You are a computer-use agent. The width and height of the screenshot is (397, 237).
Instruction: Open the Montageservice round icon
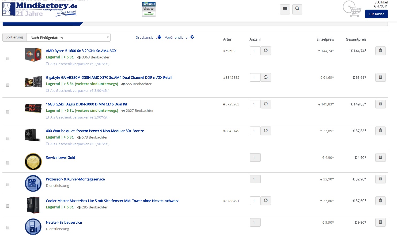[33, 183]
